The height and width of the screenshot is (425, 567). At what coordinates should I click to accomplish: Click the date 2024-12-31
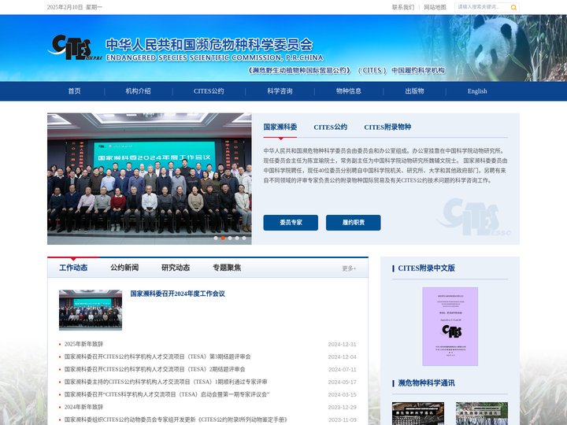pos(342,345)
